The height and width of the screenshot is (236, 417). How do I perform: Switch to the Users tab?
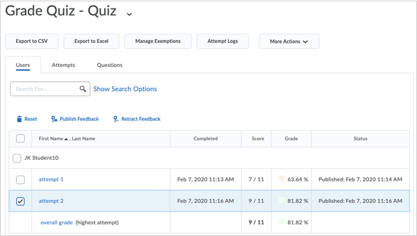coord(23,65)
